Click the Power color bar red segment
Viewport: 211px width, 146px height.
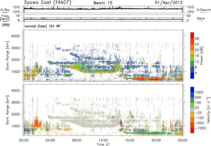[x=192, y=35]
